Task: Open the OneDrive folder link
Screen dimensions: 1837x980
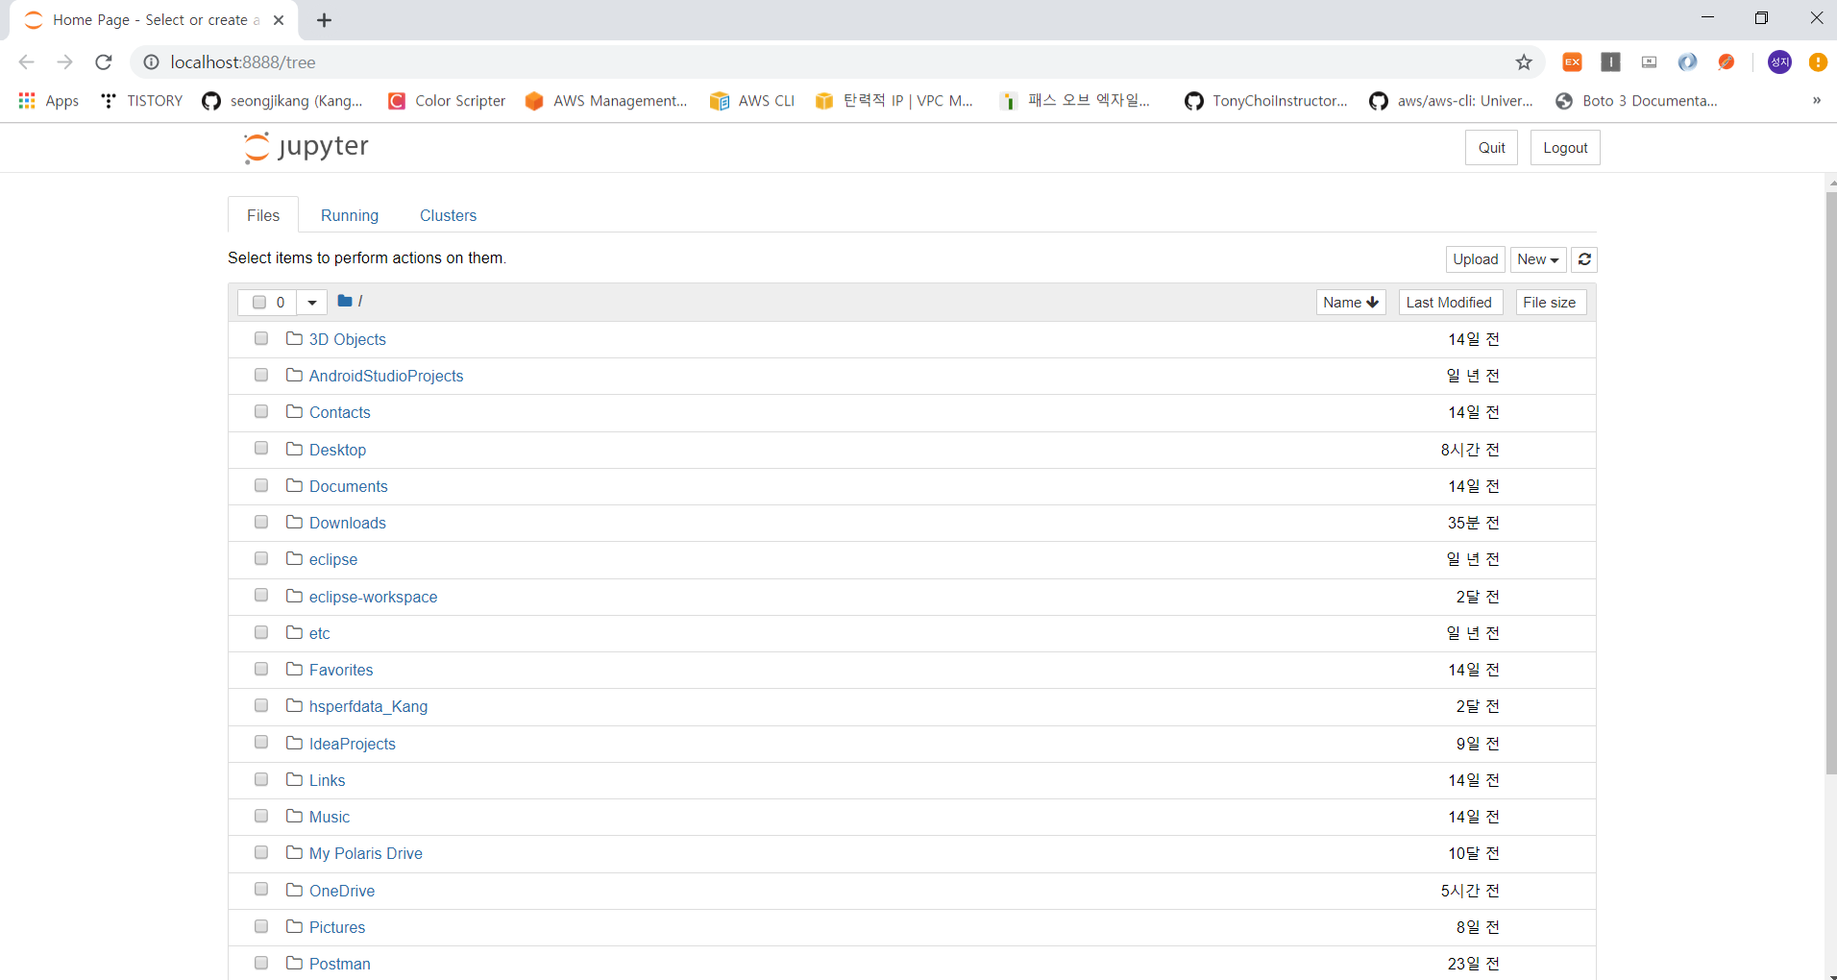Action: [x=342, y=891]
